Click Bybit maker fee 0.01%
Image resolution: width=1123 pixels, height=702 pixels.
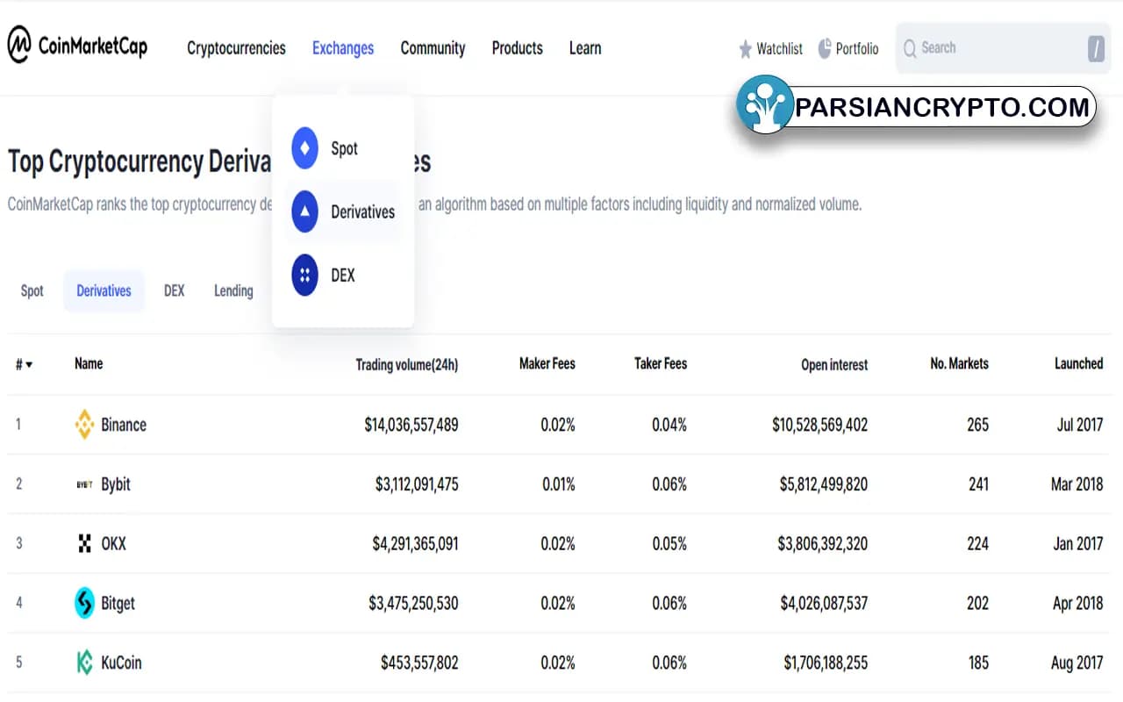[x=558, y=484]
